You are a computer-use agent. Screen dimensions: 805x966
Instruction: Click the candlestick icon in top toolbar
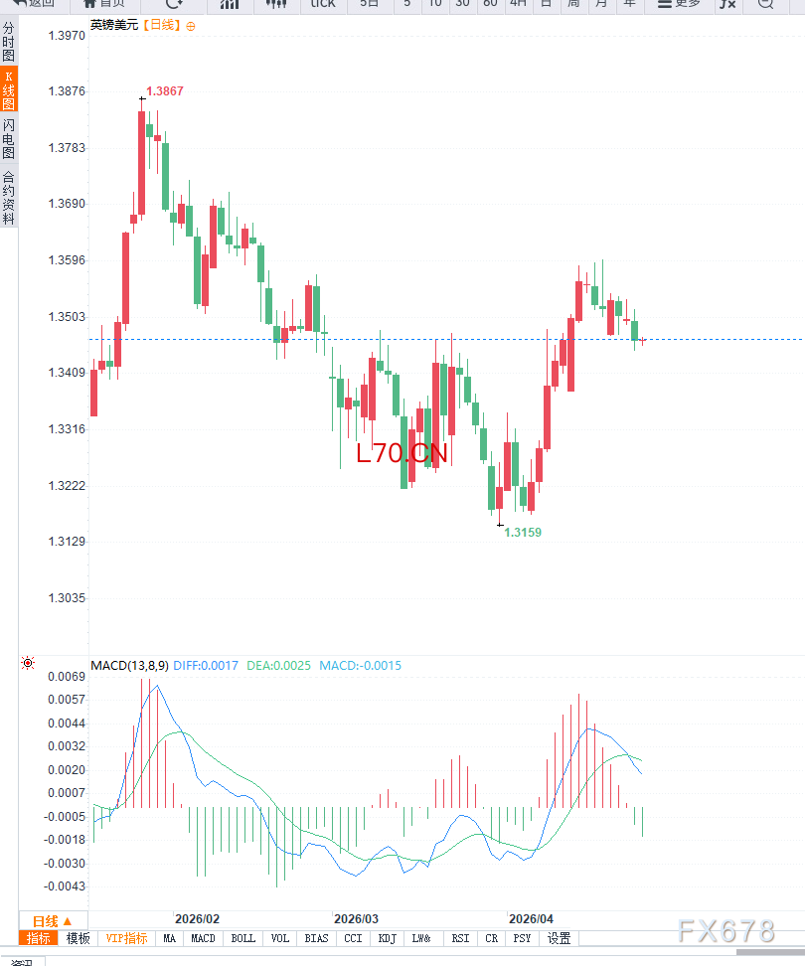277,4
